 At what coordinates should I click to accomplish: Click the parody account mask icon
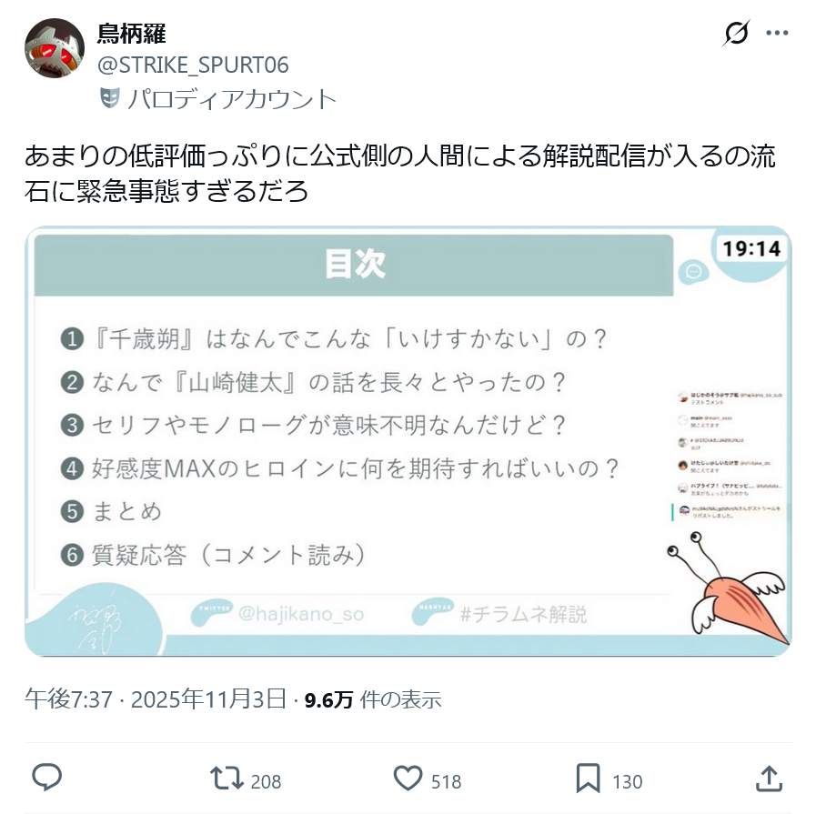click(109, 98)
